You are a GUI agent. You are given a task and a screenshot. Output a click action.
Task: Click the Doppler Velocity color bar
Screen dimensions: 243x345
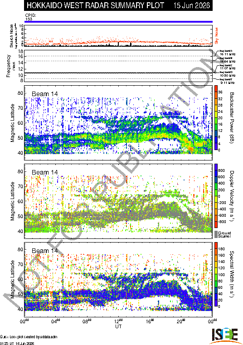tap(216, 196)
